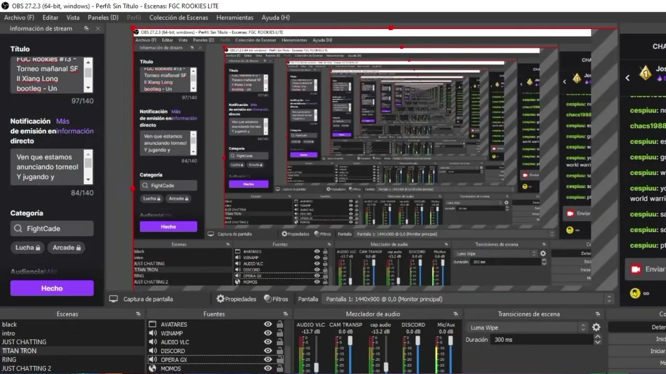The height and width of the screenshot is (374, 666).
Task: Hide the AUDIO VLC source
Action: (268, 342)
